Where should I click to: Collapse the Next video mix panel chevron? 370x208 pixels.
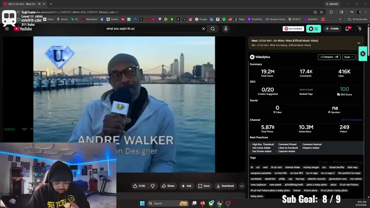point(359,43)
